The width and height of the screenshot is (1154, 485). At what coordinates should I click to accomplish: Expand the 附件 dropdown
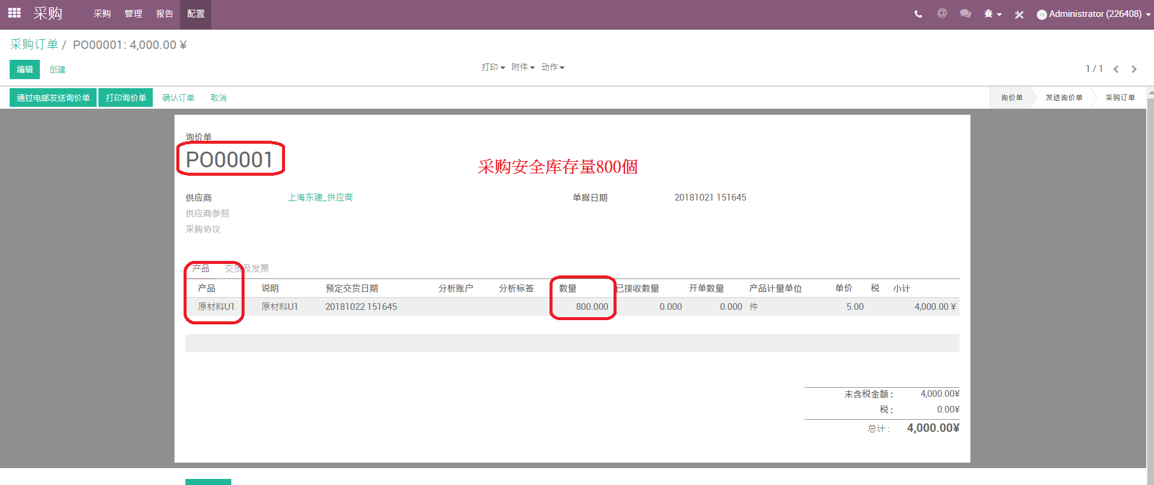pos(523,67)
